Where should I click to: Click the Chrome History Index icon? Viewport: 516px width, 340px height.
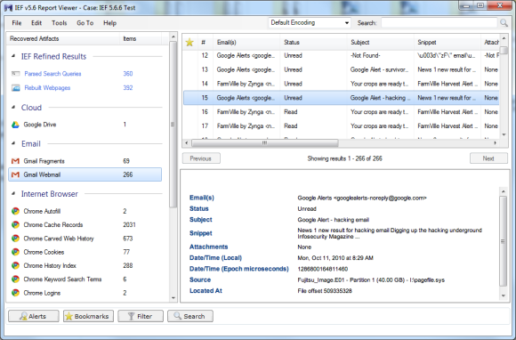[15, 265]
